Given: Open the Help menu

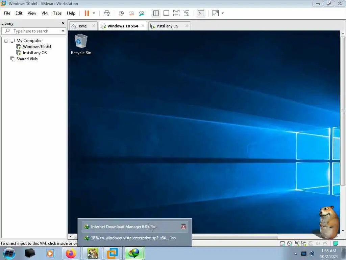Looking at the screenshot, I should (x=71, y=13).
